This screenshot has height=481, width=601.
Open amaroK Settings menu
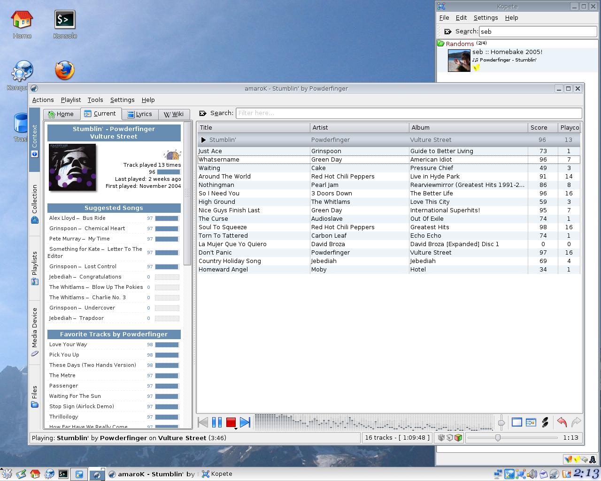tap(122, 100)
